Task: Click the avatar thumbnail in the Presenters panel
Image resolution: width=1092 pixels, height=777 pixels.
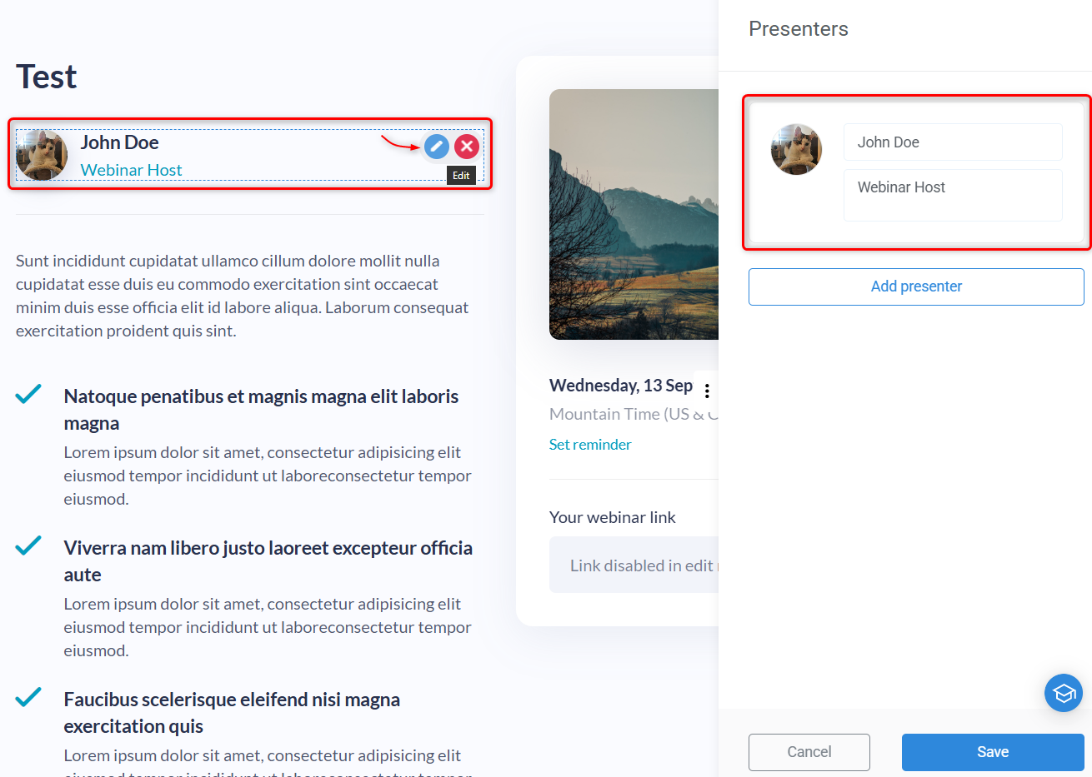Action: point(796,149)
